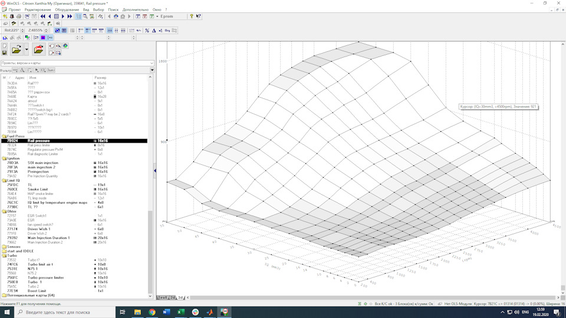This screenshot has height=318, width=566.
Task: Open the Поиск menu
Action: coord(113,10)
